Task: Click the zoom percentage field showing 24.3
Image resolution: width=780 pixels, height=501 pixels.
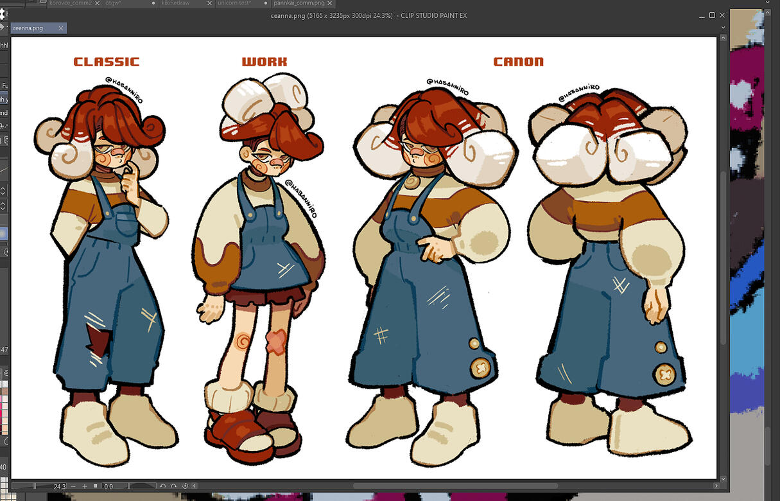Action: (58, 486)
